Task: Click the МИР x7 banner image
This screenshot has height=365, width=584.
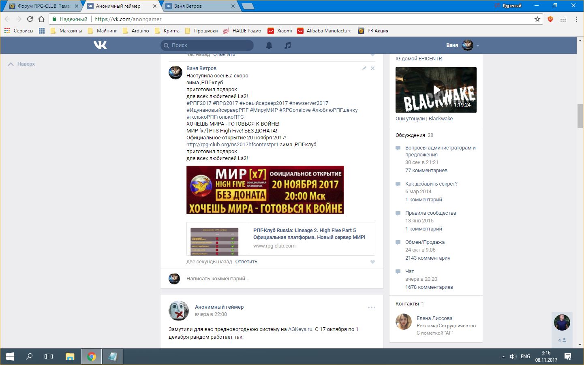Action: pos(265,190)
